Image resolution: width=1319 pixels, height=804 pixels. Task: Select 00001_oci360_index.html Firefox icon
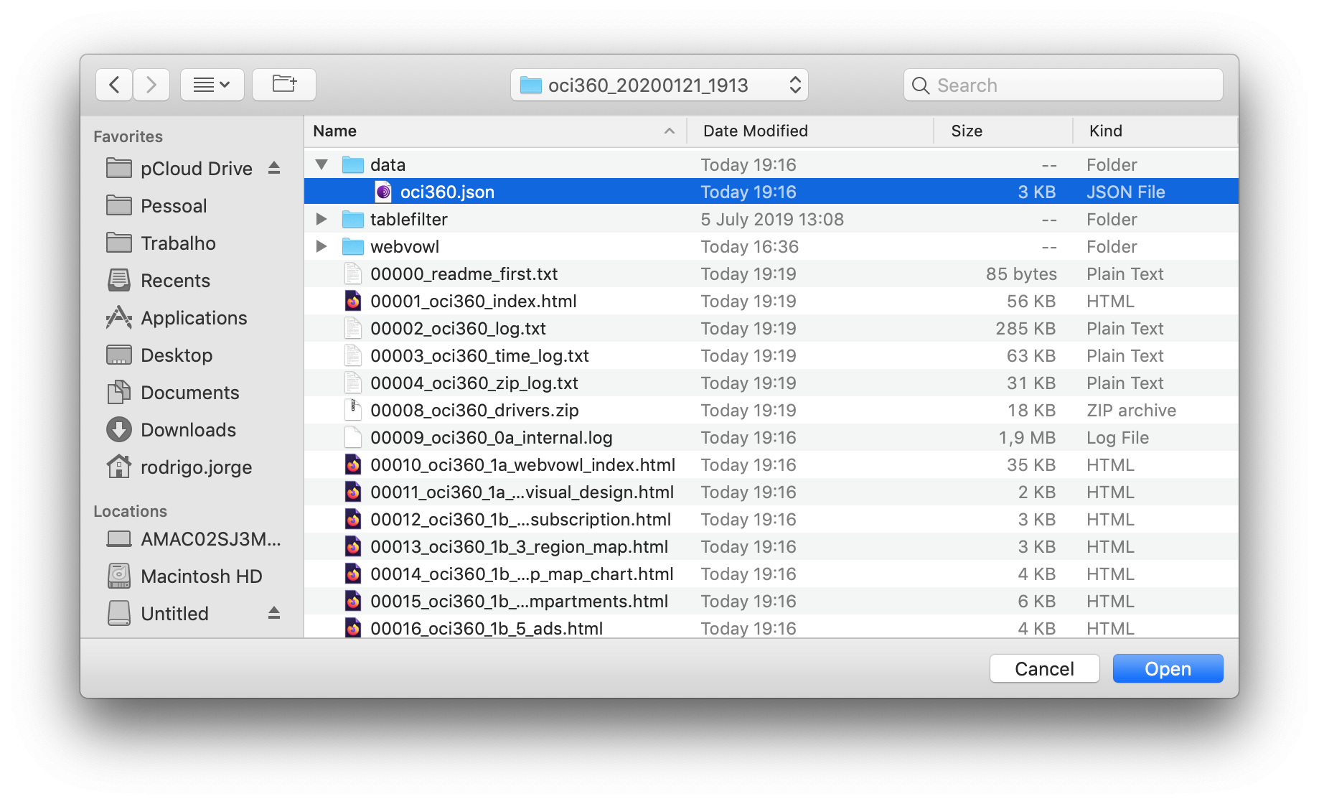(352, 301)
